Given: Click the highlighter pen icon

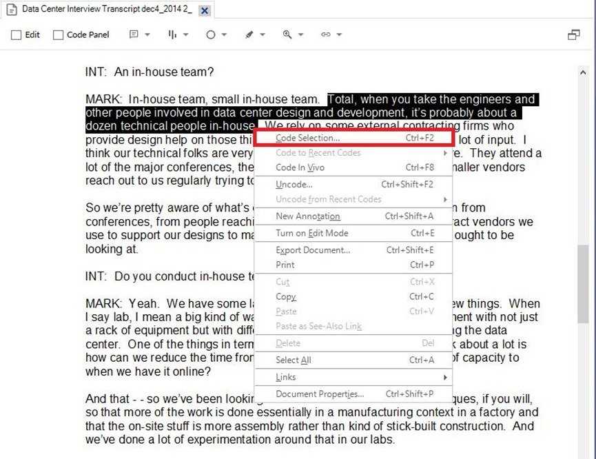Looking at the screenshot, I should pos(249,34).
